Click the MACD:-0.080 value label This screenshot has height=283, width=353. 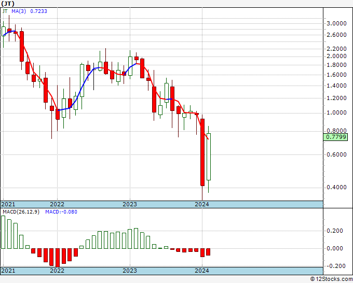coord(61,212)
